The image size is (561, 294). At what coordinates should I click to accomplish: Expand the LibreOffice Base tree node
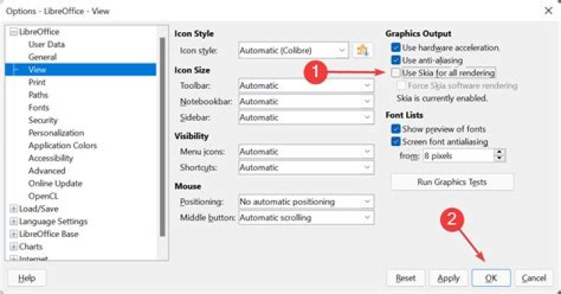(x=13, y=234)
